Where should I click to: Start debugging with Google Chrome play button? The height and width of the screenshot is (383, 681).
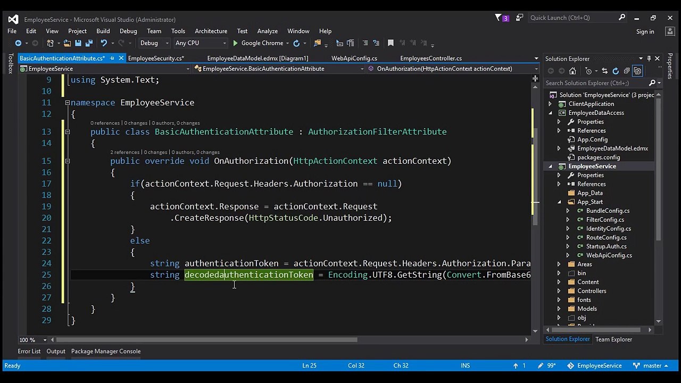235,43
